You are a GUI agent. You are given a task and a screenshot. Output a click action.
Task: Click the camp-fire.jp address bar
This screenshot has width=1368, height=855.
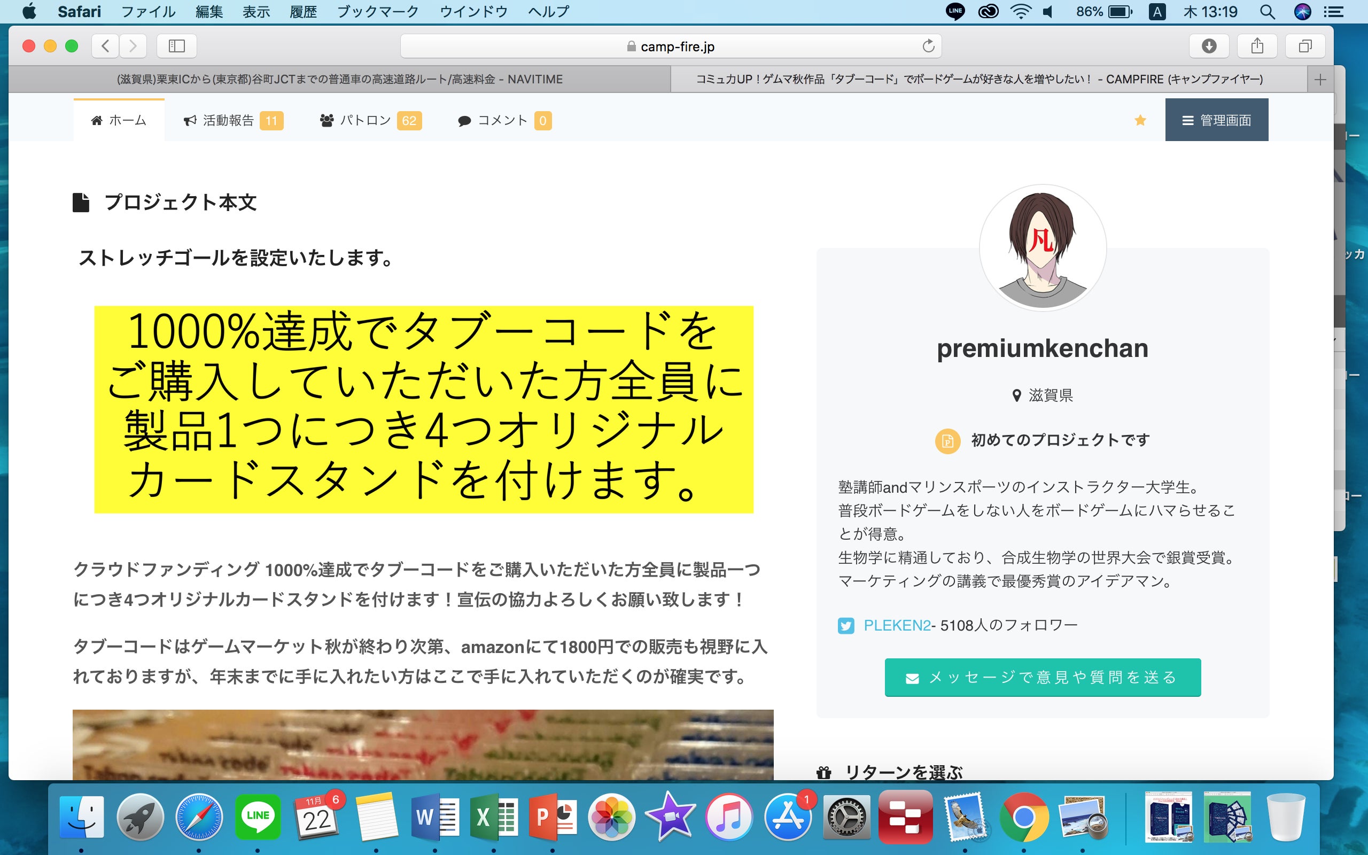click(671, 46)
